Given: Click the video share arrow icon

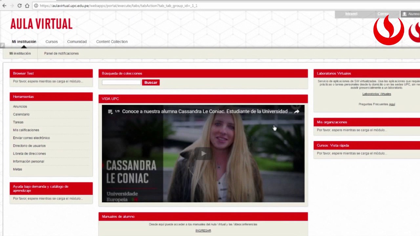Looking at the screenshot, I should (x=297, y=111).
